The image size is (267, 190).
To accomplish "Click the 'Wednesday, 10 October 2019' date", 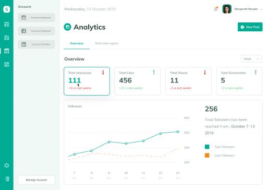I will coord(90,9).
